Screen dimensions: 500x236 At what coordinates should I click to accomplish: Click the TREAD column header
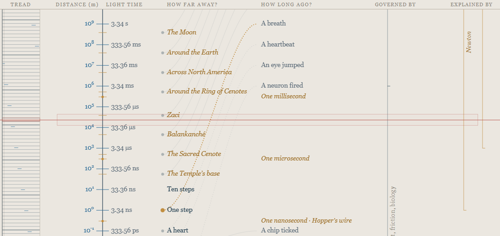(21, 4)
